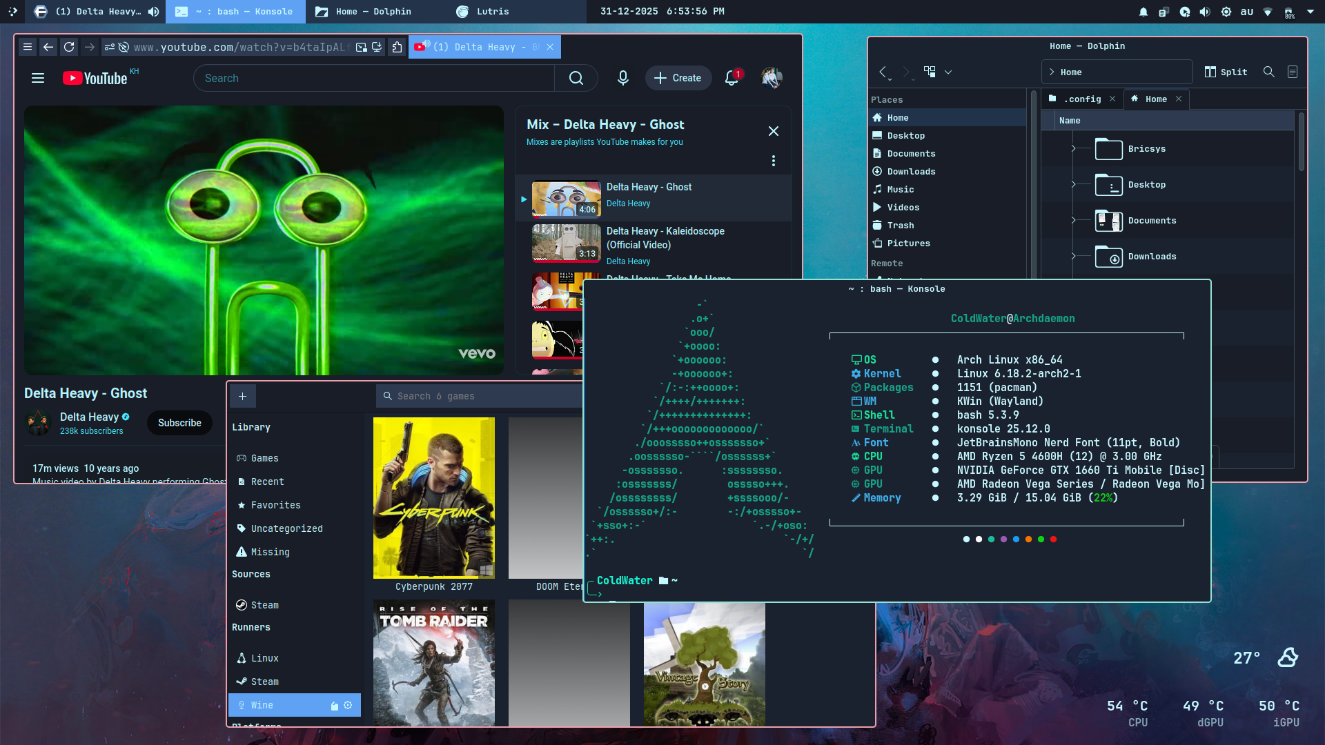
Task: Expand the Downloads folder tree
Action: point(1073,257)
